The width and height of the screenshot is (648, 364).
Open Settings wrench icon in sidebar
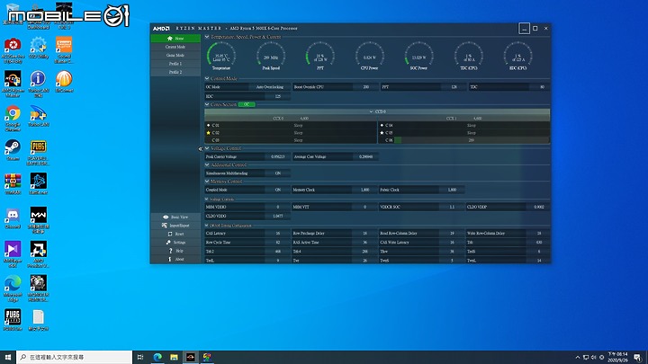(x=168, y=243)
